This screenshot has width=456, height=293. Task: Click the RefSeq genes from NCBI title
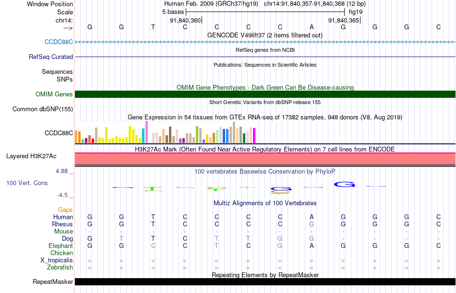pyautogui.click(x=265, y=50)
